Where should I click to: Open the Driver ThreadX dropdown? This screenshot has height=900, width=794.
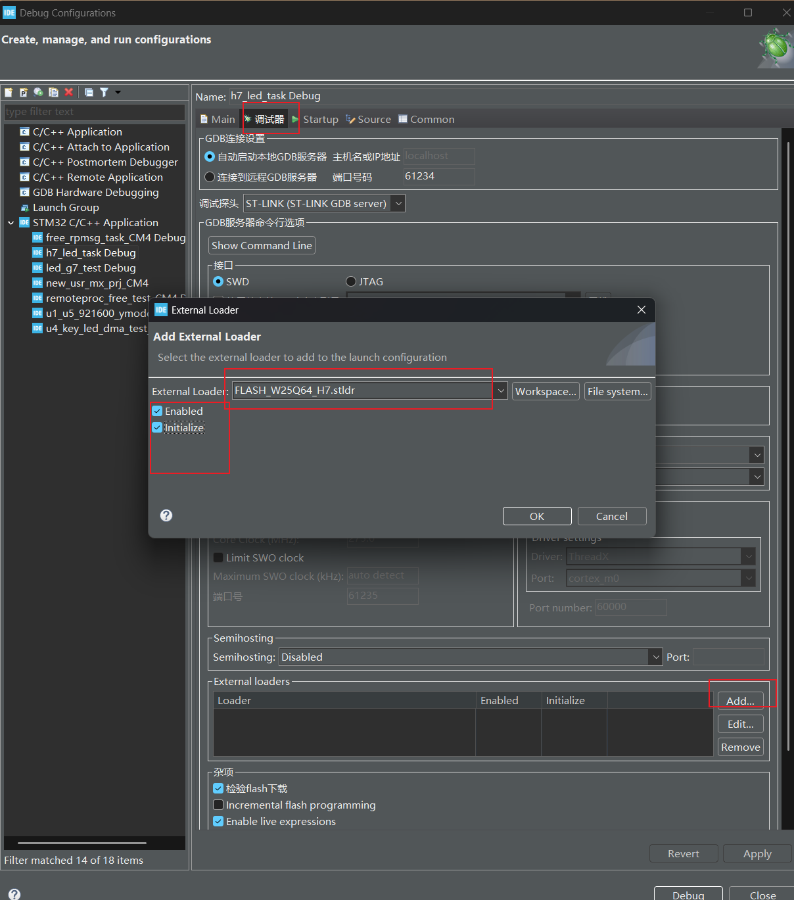pyautogui.click(x=748, y=556)
